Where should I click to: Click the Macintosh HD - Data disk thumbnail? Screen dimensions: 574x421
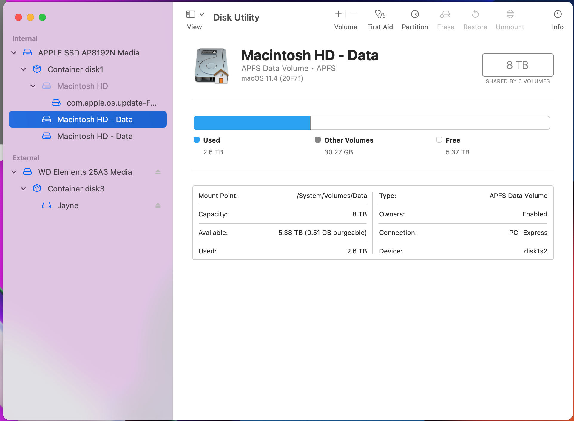pyautogui.click(x=212, y=66)
